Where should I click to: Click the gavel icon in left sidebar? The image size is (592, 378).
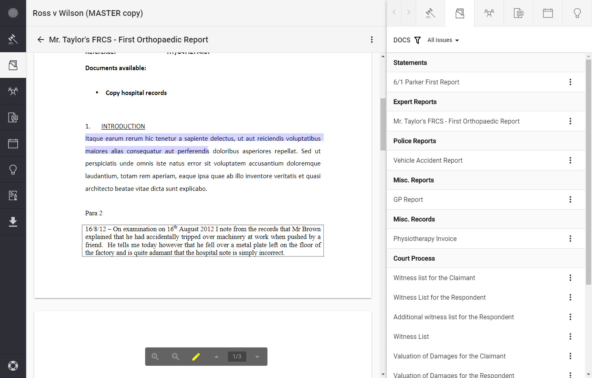[13, 39]
